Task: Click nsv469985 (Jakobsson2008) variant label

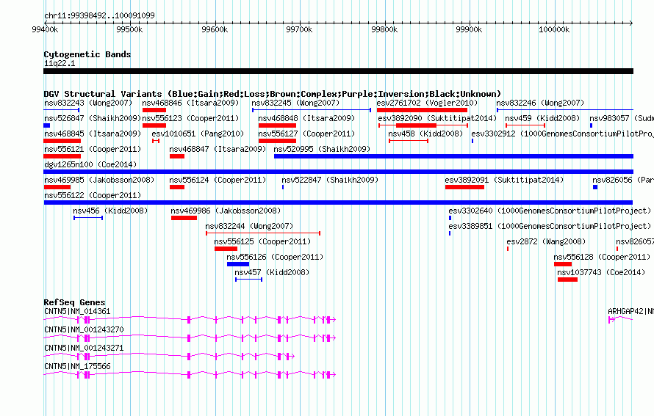Action: [x=99, y=180]
